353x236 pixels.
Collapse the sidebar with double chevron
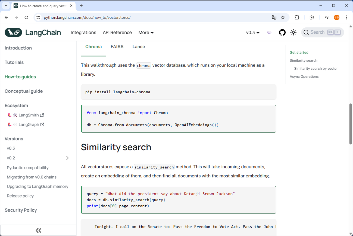[38, 230]
